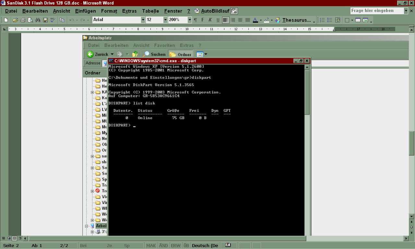
Task: Open the font size 12 dropdown
Action: [x=165, y=20]
